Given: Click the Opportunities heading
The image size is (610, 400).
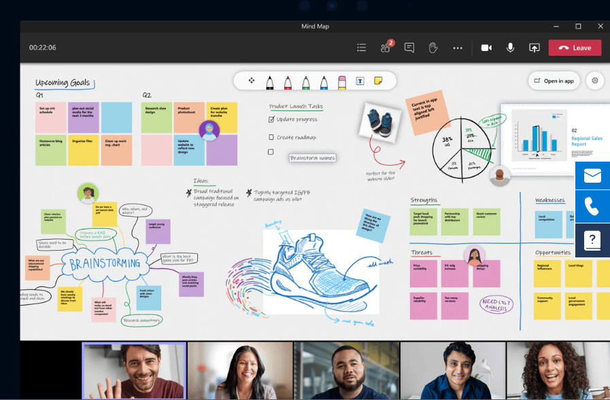Looking at the screenshot, I should pyautogui.click(x=553, y=253).
